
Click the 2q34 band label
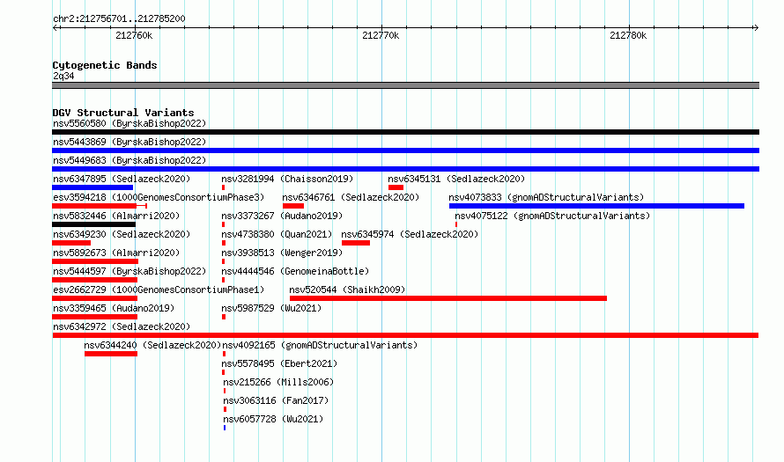63,77
